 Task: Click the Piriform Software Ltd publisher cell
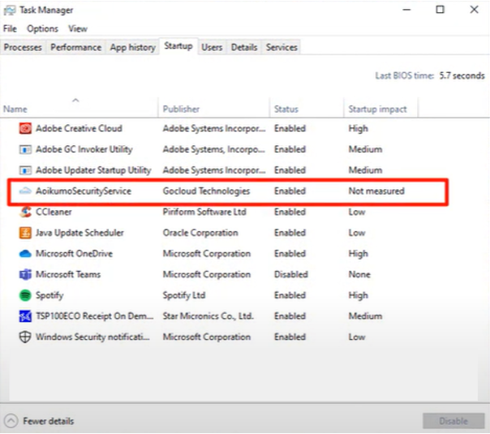[204, 212]
